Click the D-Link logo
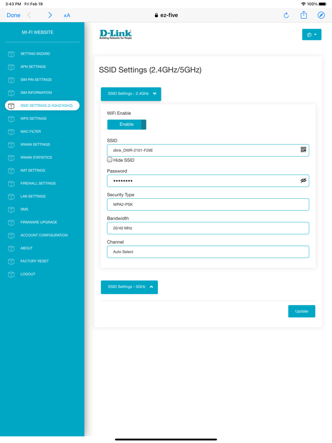The height and width of the screenshot is (443, 332). tap(116, 34)
